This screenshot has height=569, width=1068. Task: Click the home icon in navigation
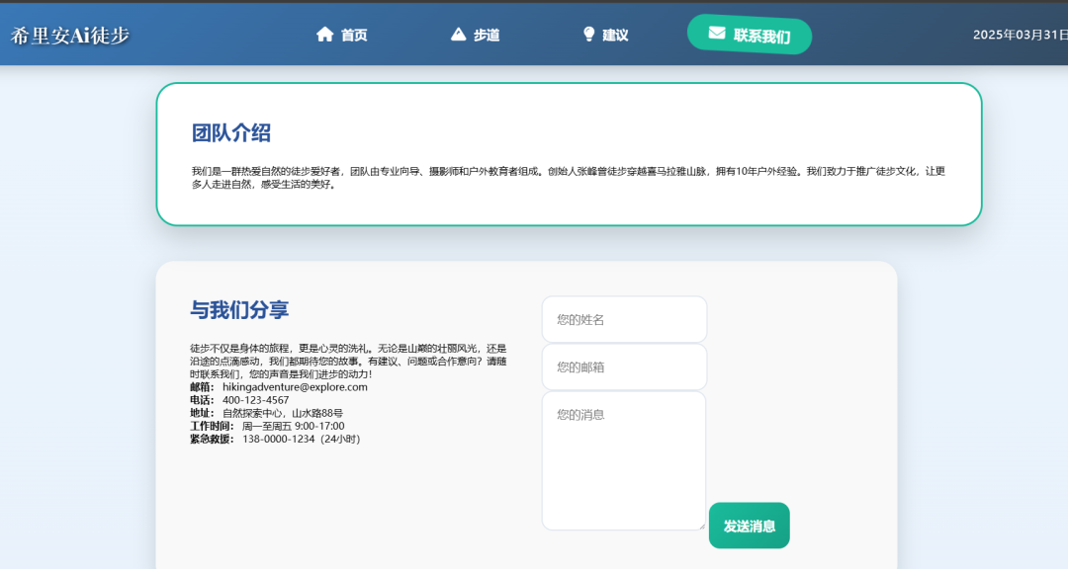pos(325,34)
